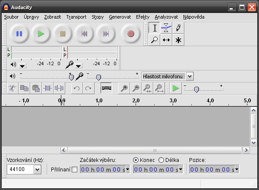Open the Generovat menu

tap(120, 17)
